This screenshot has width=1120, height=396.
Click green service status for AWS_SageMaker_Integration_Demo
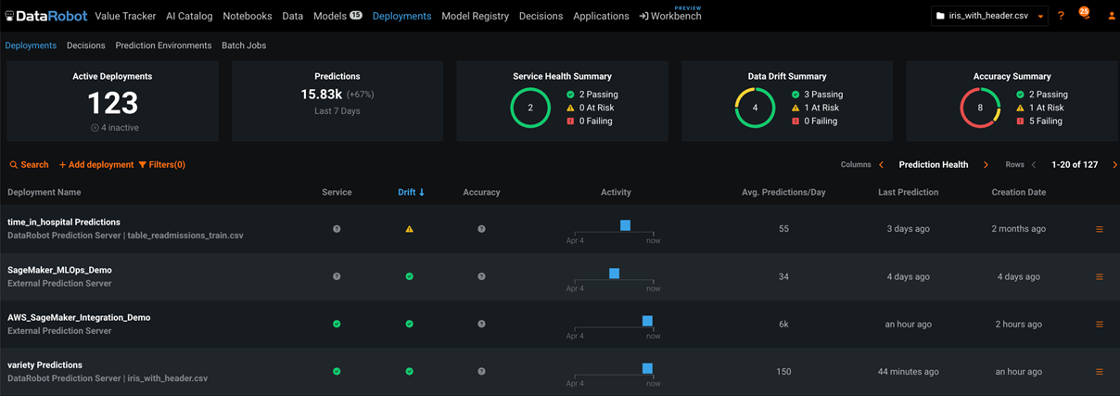[337, 324]
